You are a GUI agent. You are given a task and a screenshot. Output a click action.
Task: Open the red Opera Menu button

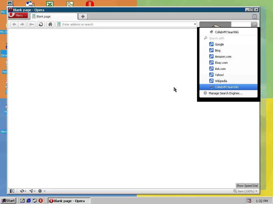(18, 15)
